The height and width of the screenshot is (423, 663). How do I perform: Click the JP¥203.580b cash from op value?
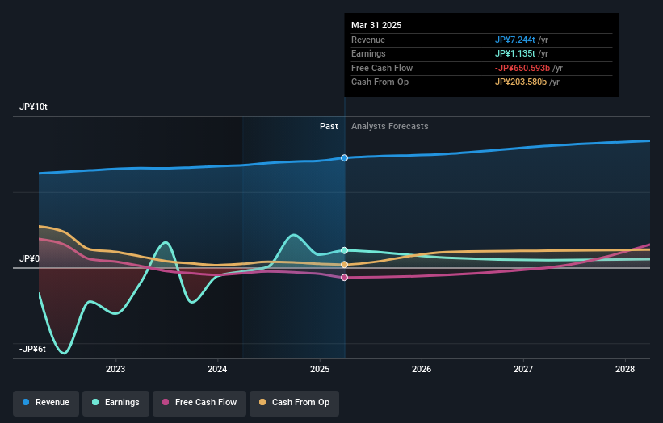pyautogui.click(x=521, y=82)
